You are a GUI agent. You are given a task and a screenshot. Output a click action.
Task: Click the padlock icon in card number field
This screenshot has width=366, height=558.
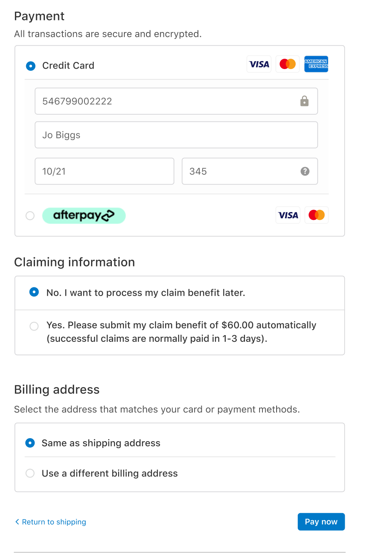click(x=304, y=101)
